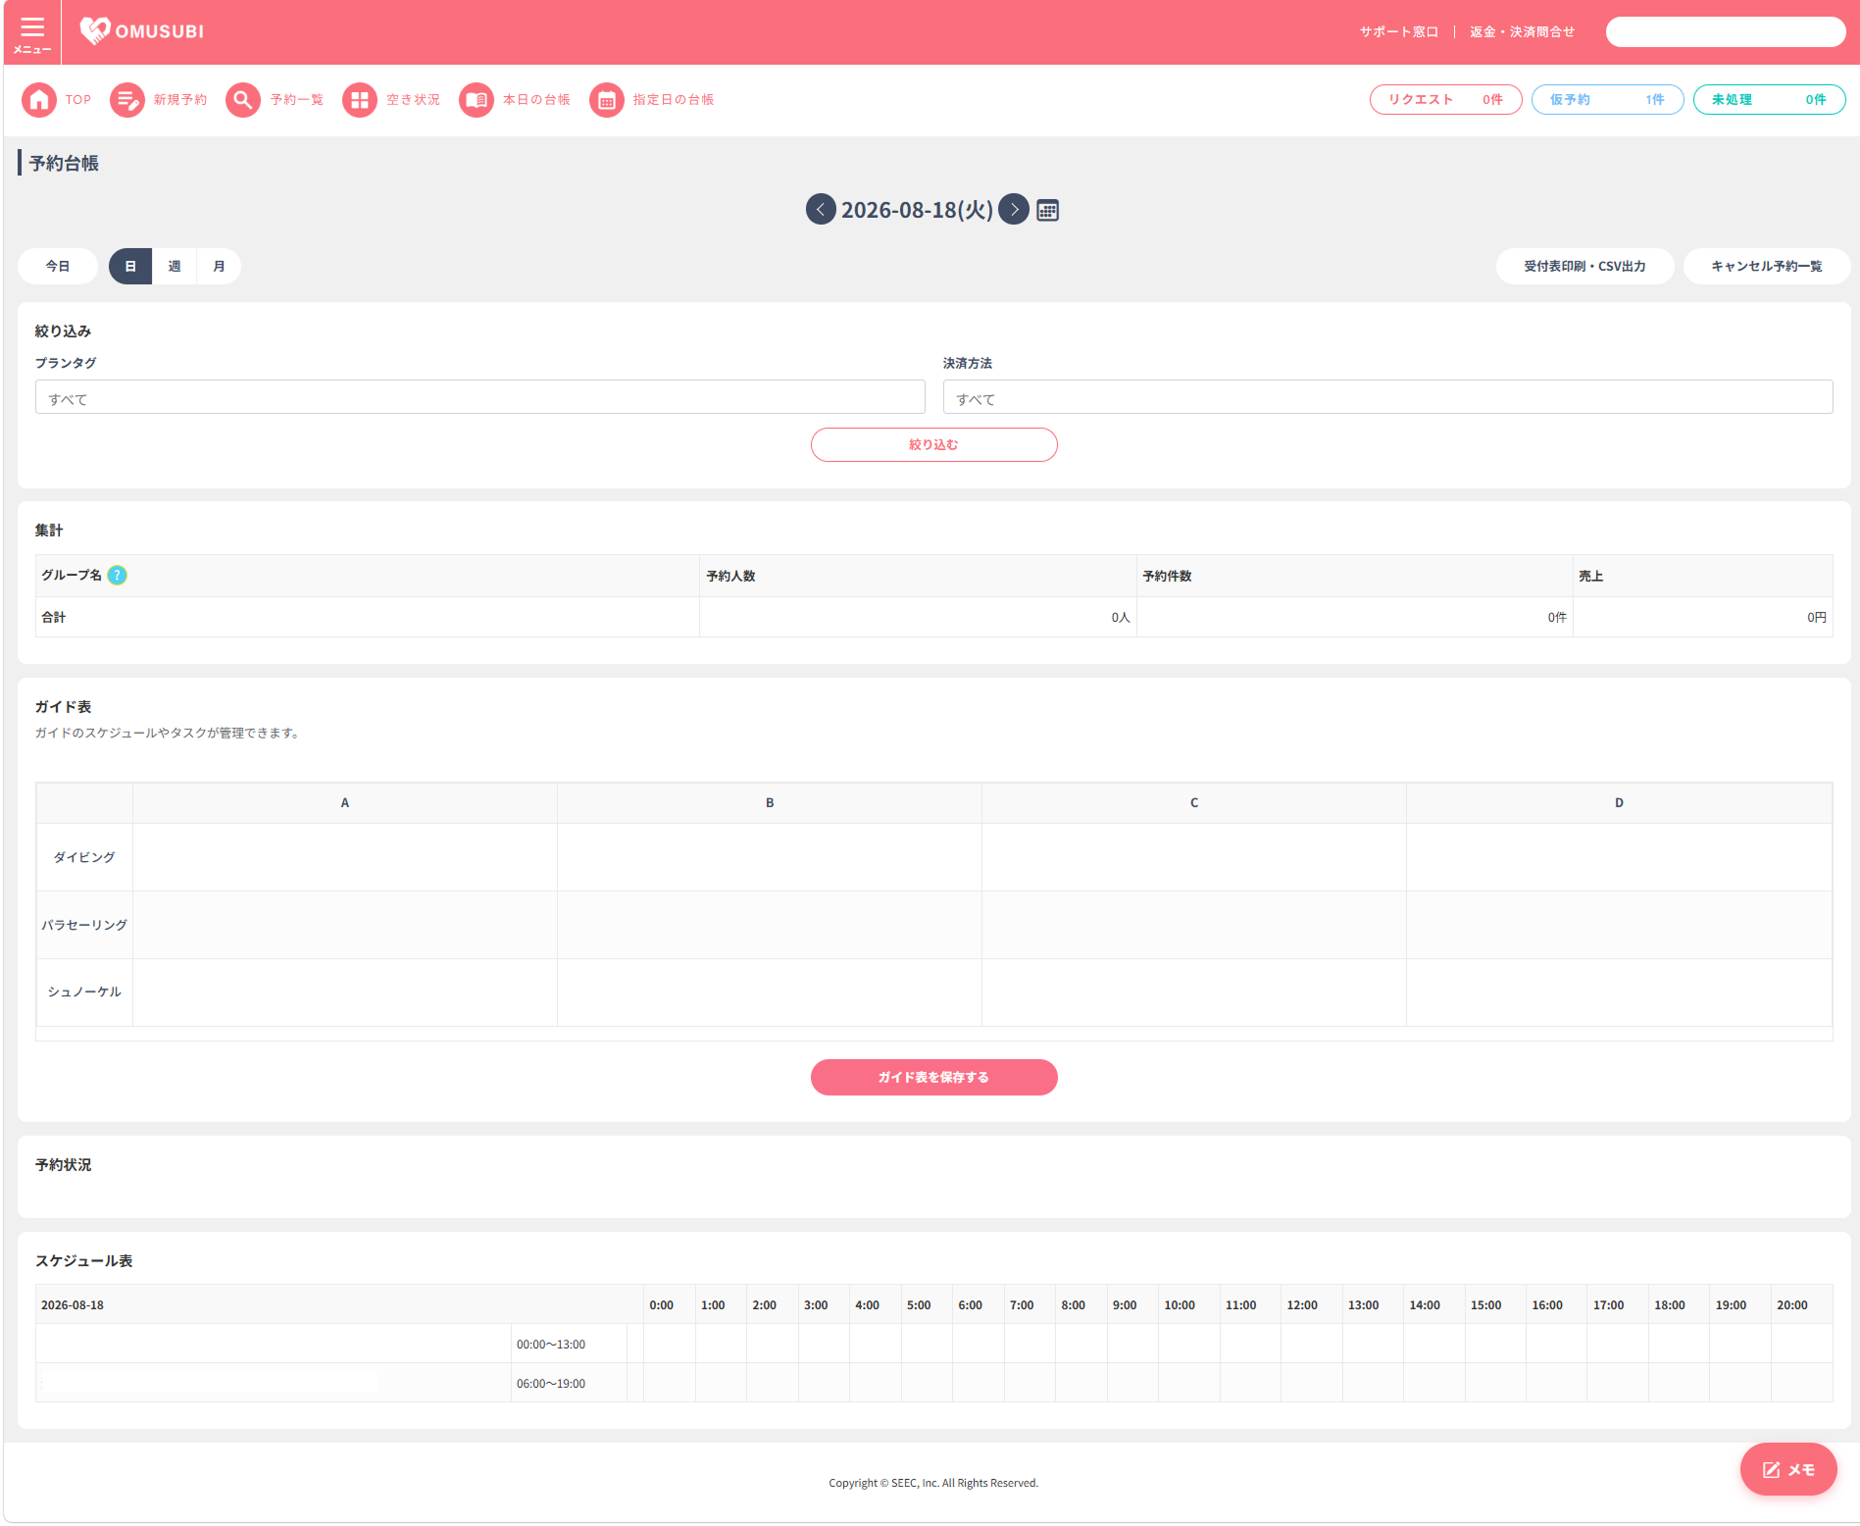The height and width of the screenshot is (1526, 1860).
Task: Click the ダイビング row label
Action: pos(84,857)
